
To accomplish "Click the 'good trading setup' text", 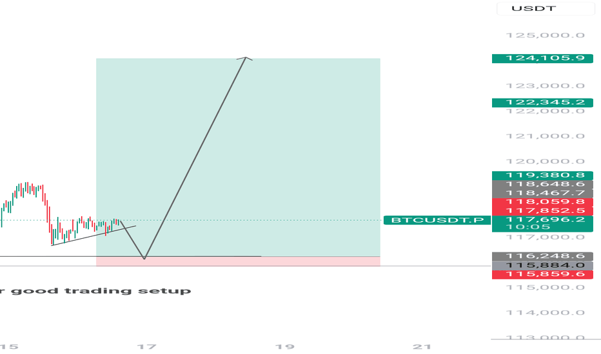I will click(101, 291).
